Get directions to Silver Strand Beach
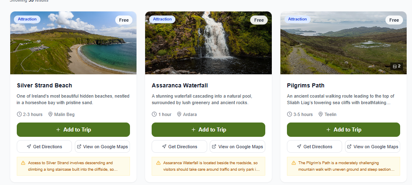Viewport: 412px width, 185px height. tap(45, 147)
